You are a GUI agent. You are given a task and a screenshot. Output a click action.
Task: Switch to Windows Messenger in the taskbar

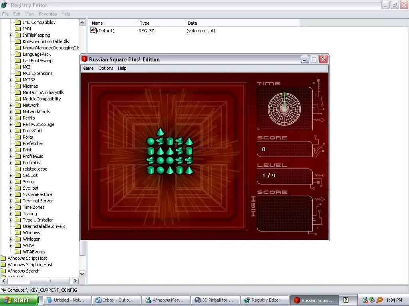(166, 300)
